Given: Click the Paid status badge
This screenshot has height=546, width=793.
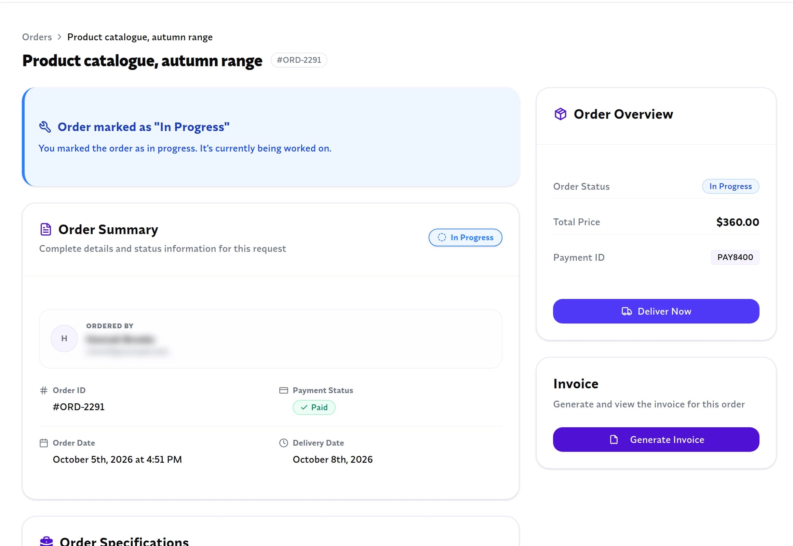Looking at the screenshot, I should coord(314,407).
